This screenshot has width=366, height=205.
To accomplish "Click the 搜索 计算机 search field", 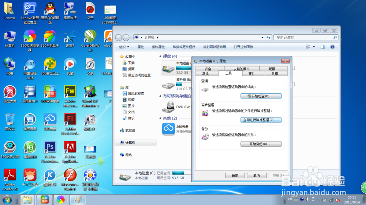I will [x=306, y=38].
